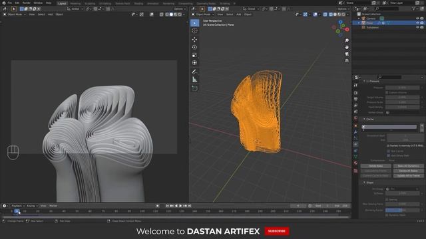The width and height of the screenshot is (426, 239).
Task: Collapse the Shape panel
Action: (364, 183)
